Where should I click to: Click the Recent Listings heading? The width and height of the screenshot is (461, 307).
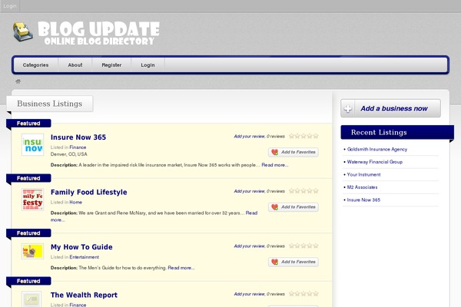[x=379, y=133]
